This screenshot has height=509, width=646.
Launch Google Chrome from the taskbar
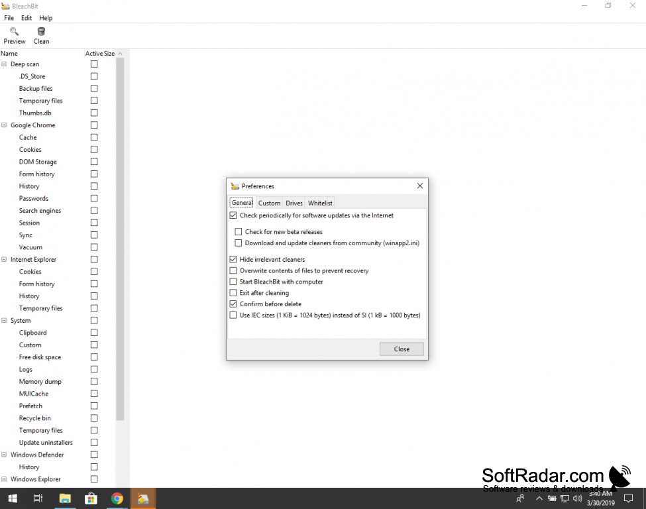point(117,498)
